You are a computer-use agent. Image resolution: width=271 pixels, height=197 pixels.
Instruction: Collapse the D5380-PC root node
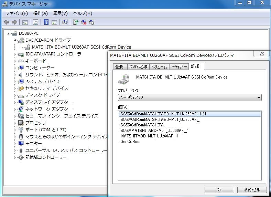tap(8, 33)
